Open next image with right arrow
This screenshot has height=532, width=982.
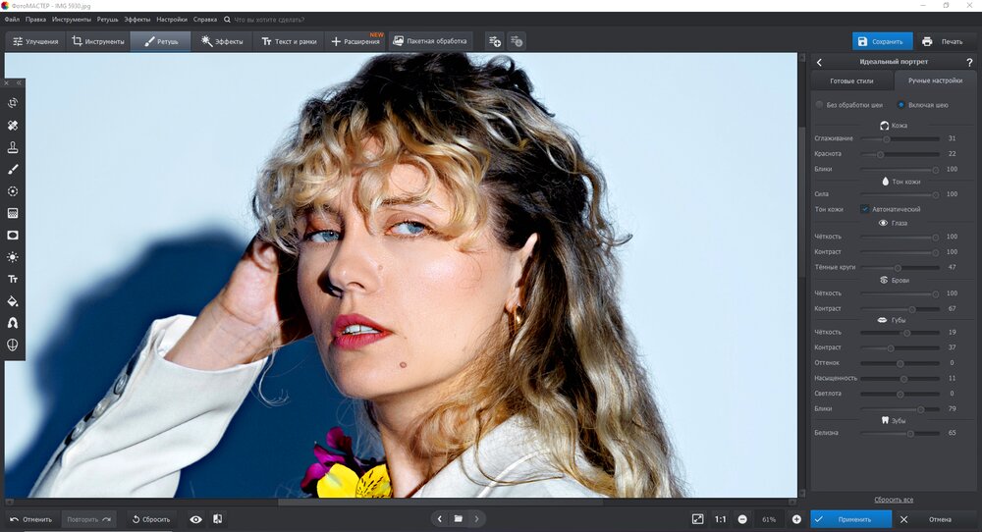(x=477, y=518)
